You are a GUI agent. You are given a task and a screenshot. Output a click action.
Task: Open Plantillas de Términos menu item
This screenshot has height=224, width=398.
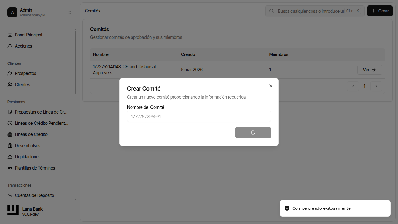(35, 168)
